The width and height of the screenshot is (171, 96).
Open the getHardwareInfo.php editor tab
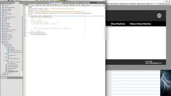coord(69,3)
